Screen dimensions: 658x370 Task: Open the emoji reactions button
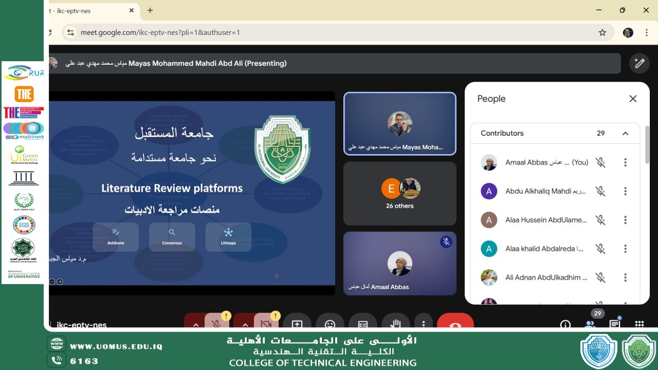(x=330, y=323)
